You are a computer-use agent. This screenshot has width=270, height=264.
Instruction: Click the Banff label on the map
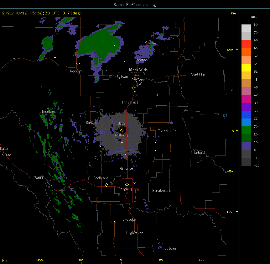click(x=39, y=178)
